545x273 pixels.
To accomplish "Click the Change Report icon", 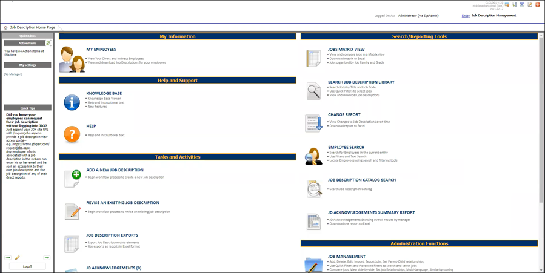I will [313, 123].
